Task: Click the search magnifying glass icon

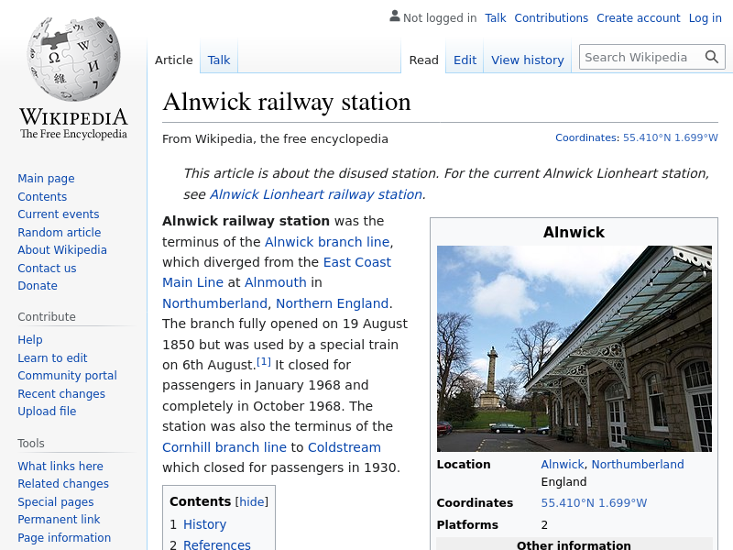Action: coord(712,57)
